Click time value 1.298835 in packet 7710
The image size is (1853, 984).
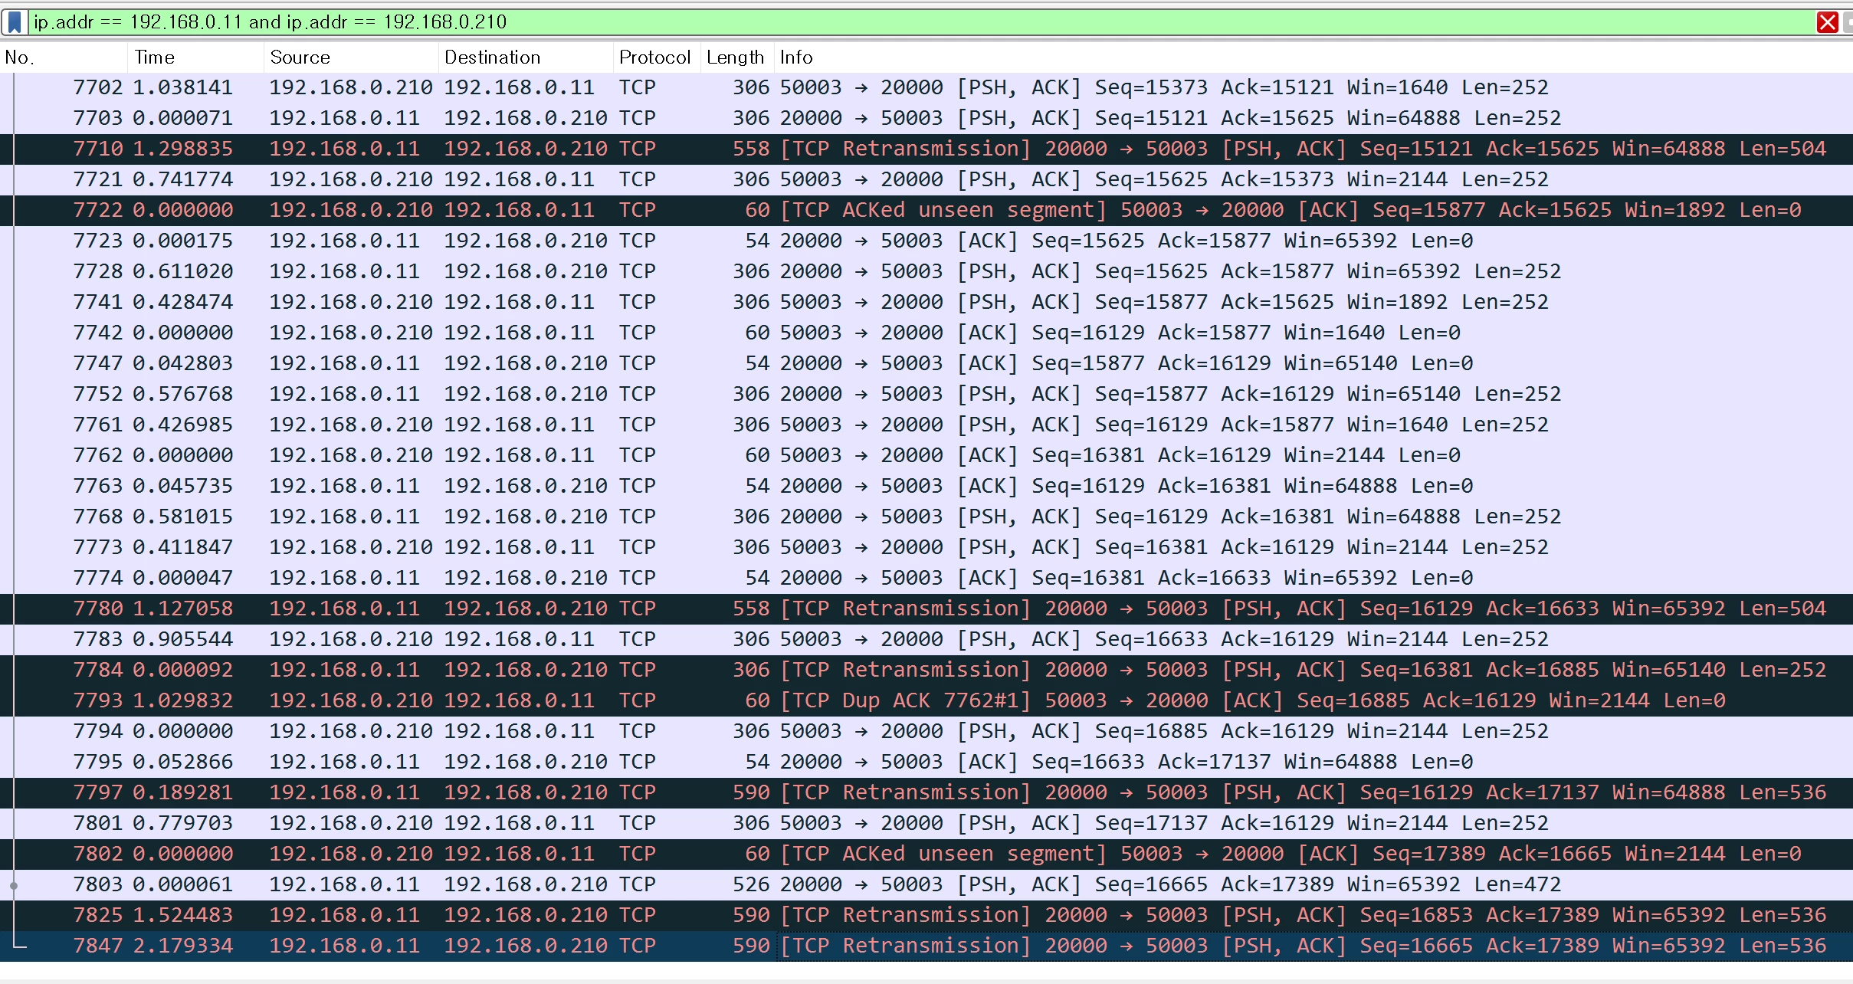click(x=183, y=149)
